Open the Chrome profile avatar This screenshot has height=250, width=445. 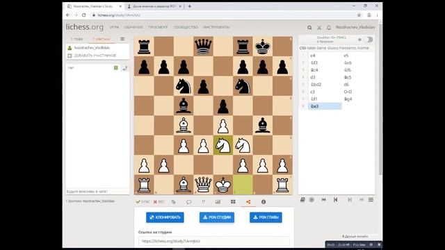pyautogui.click(x=369, y=15)
